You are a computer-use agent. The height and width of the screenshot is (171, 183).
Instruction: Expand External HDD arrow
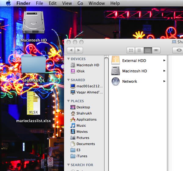[x=164, y=60]
